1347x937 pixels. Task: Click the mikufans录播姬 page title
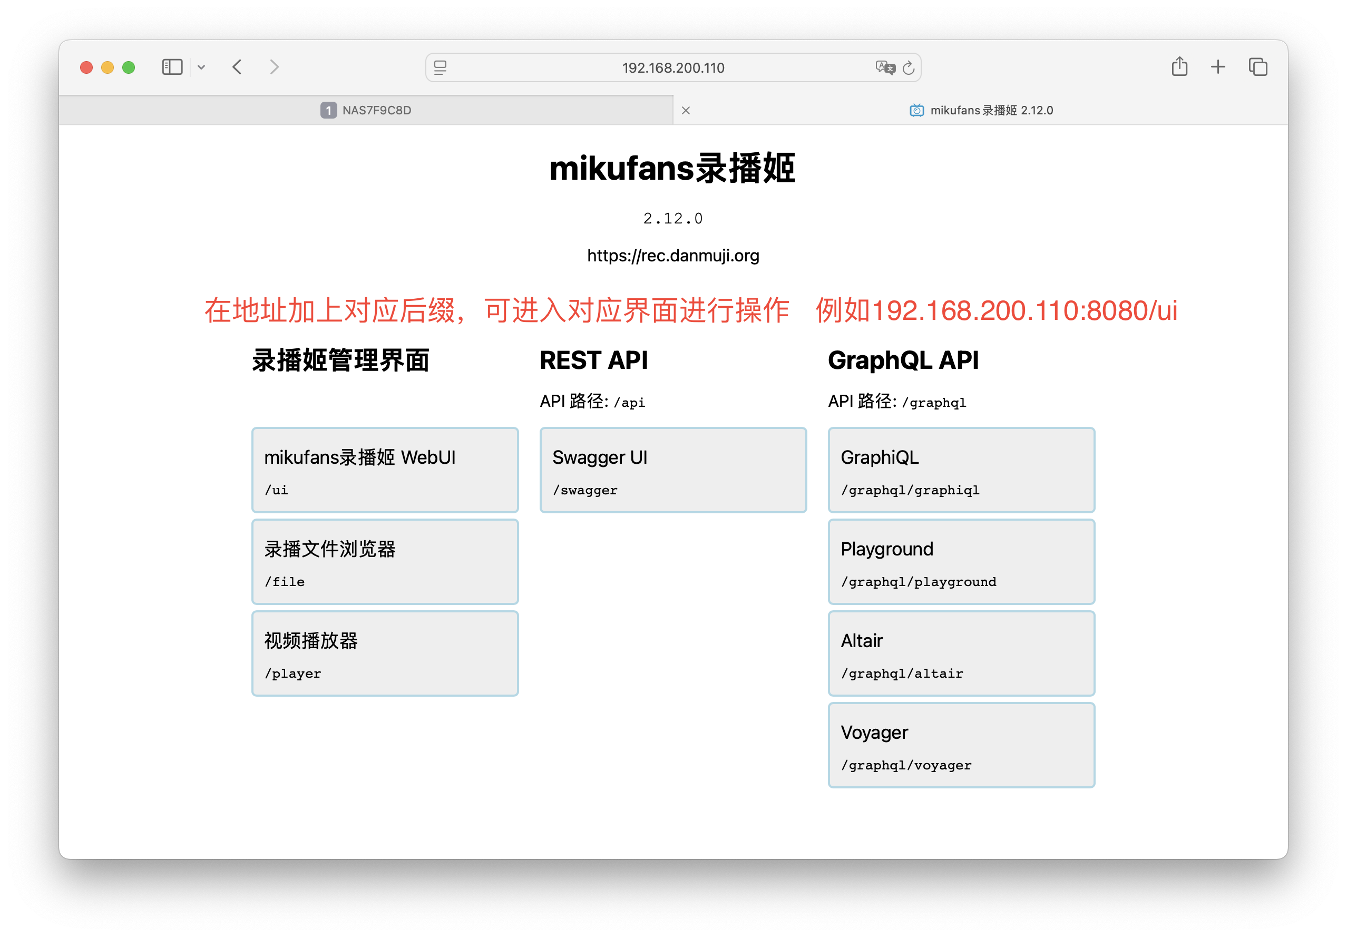672,169
